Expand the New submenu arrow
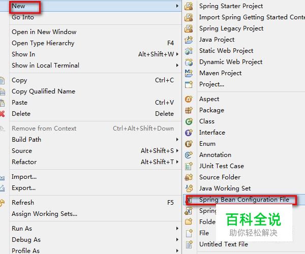The height and width of the screenshot is (254, 305). pos(177,6)
